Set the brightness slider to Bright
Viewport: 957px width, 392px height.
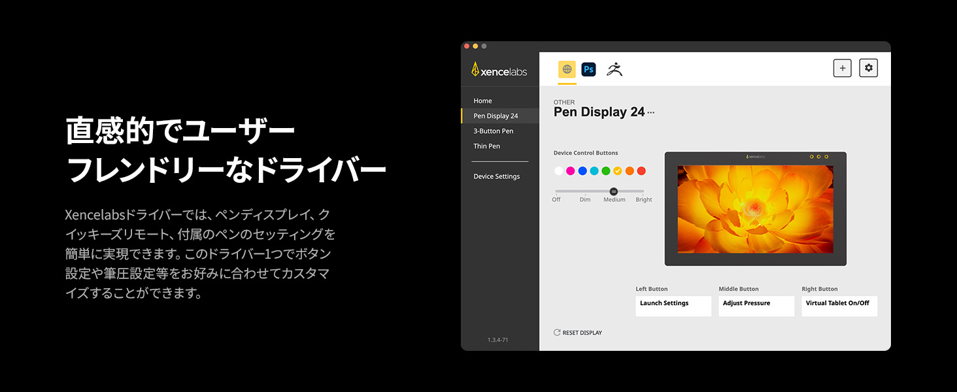click(x=643, y=191)
